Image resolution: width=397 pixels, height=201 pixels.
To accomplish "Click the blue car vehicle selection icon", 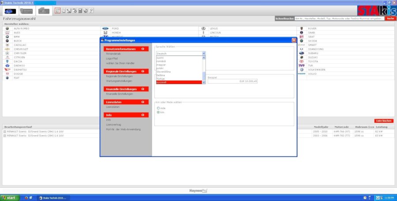I will coord(11,11).
